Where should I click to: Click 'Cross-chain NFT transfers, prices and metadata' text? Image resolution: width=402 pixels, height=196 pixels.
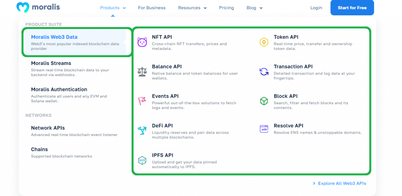189,46
